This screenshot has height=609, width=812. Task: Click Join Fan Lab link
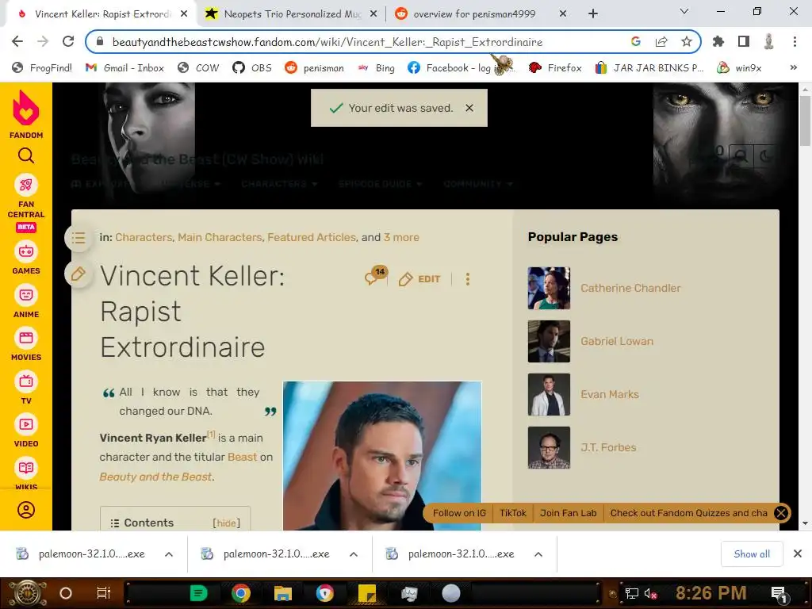568,513
